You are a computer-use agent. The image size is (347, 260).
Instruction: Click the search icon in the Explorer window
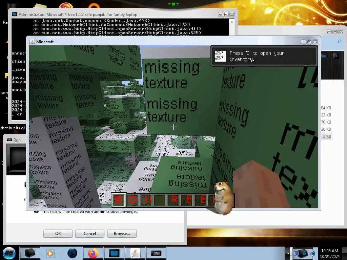coord(339,41)
